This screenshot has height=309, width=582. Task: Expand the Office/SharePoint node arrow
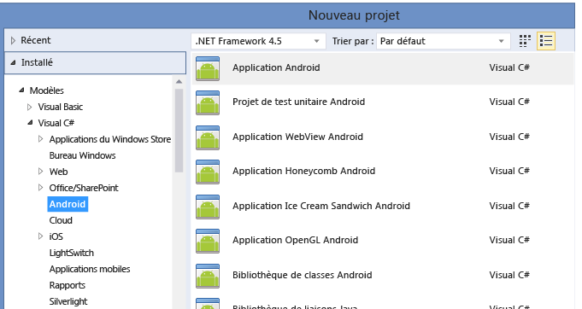click(x=41, y=188)
